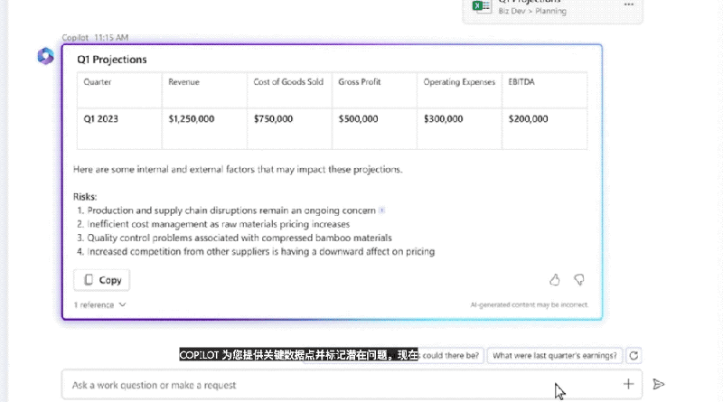Click the Revenue column header in table
The width and height of the screenshot is (723, 402).
183,82
